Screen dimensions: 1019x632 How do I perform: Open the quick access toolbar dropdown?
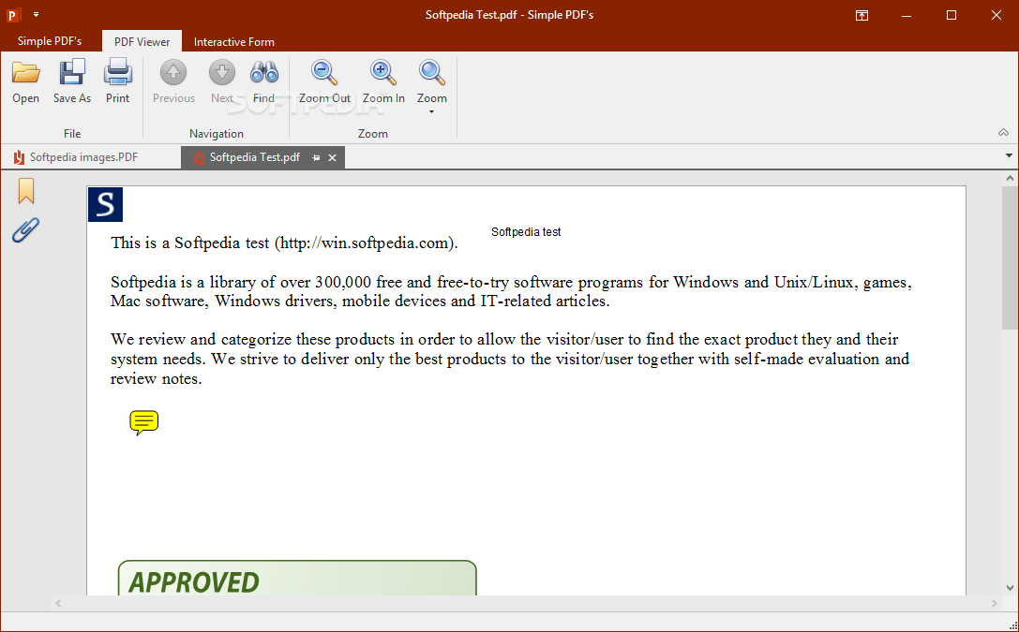click(x=37, y=14)
